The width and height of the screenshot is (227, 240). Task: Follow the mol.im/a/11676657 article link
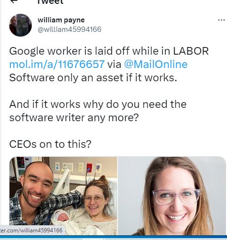pos(57,64)
